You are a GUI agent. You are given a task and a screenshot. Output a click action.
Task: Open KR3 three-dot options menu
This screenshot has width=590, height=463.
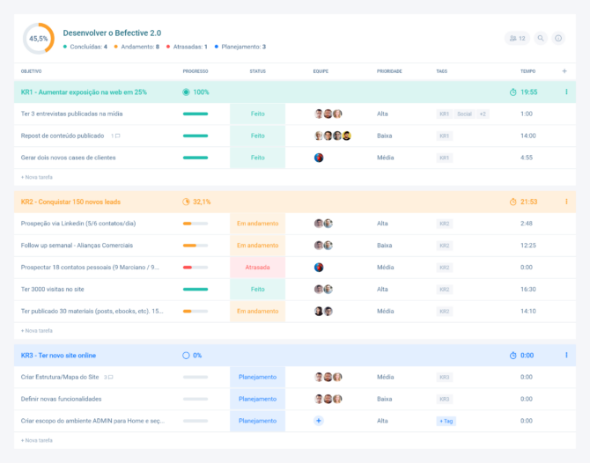566,356
